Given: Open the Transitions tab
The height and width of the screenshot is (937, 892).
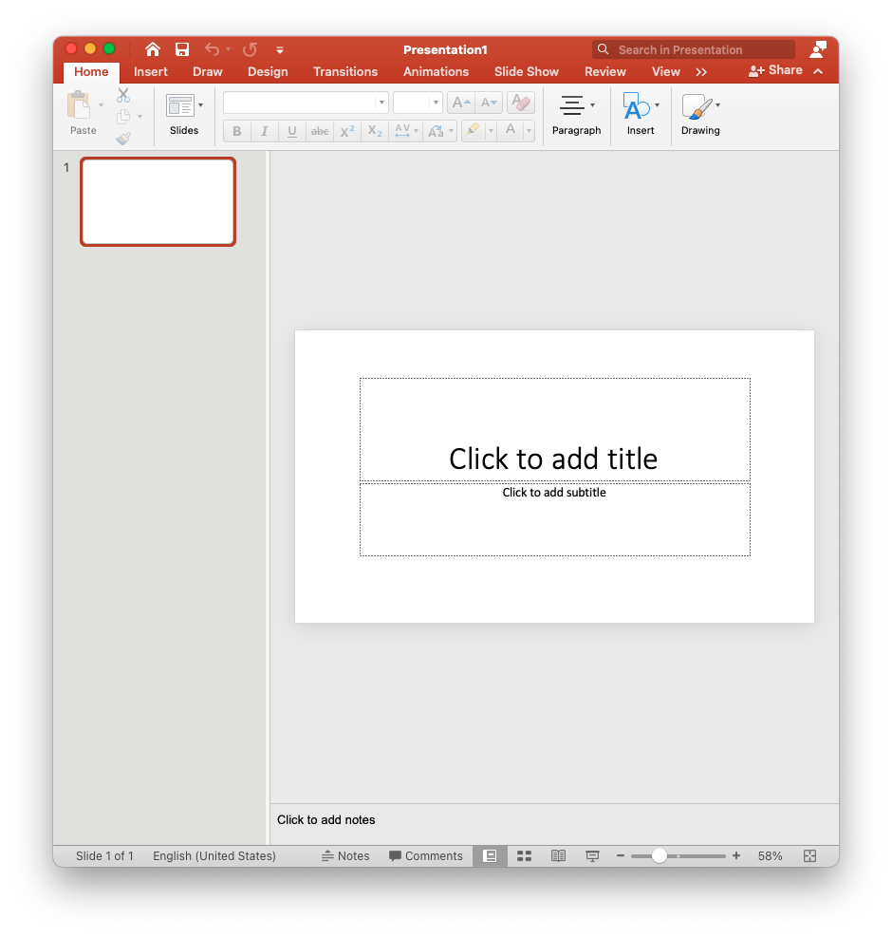Looking at the screenshot, I should [x=345, y=71].
